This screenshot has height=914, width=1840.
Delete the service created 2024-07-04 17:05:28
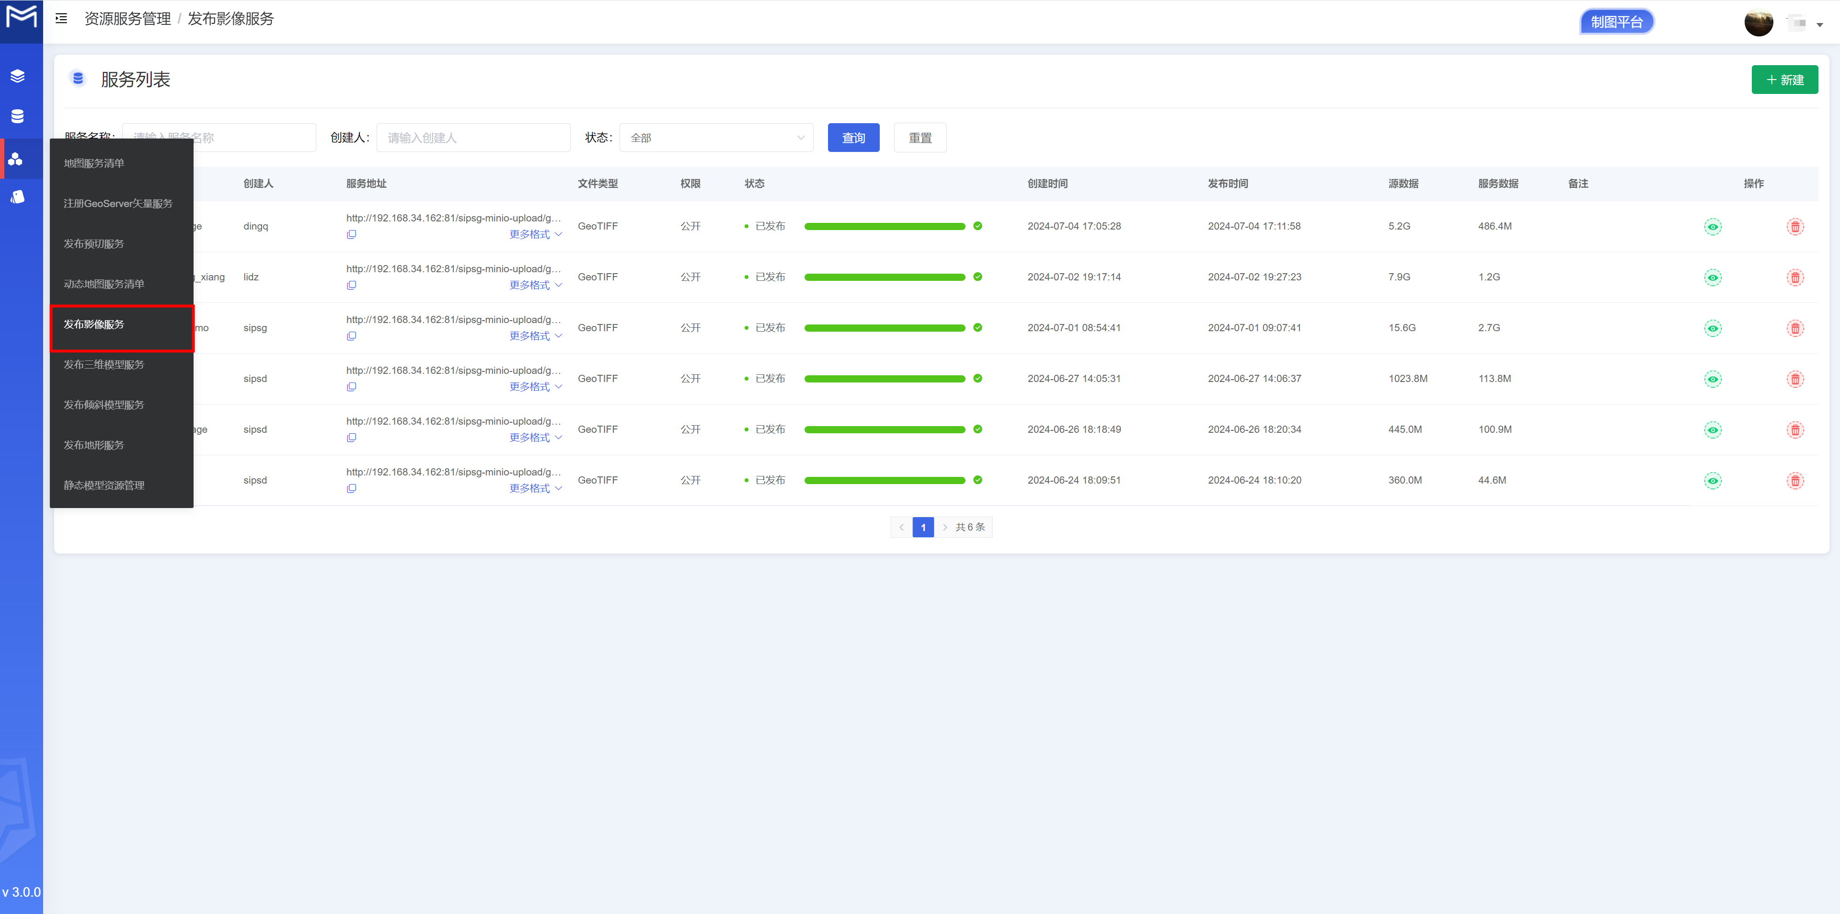coord(1795,227)
